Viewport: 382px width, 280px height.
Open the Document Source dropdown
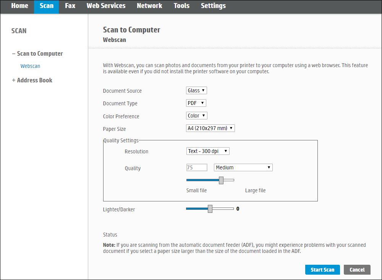click(196, 91)
